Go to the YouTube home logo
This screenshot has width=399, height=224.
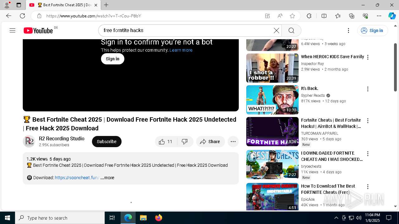(38, 30)
